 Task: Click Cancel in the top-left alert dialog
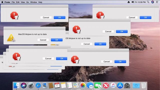[x=46, y=17]
